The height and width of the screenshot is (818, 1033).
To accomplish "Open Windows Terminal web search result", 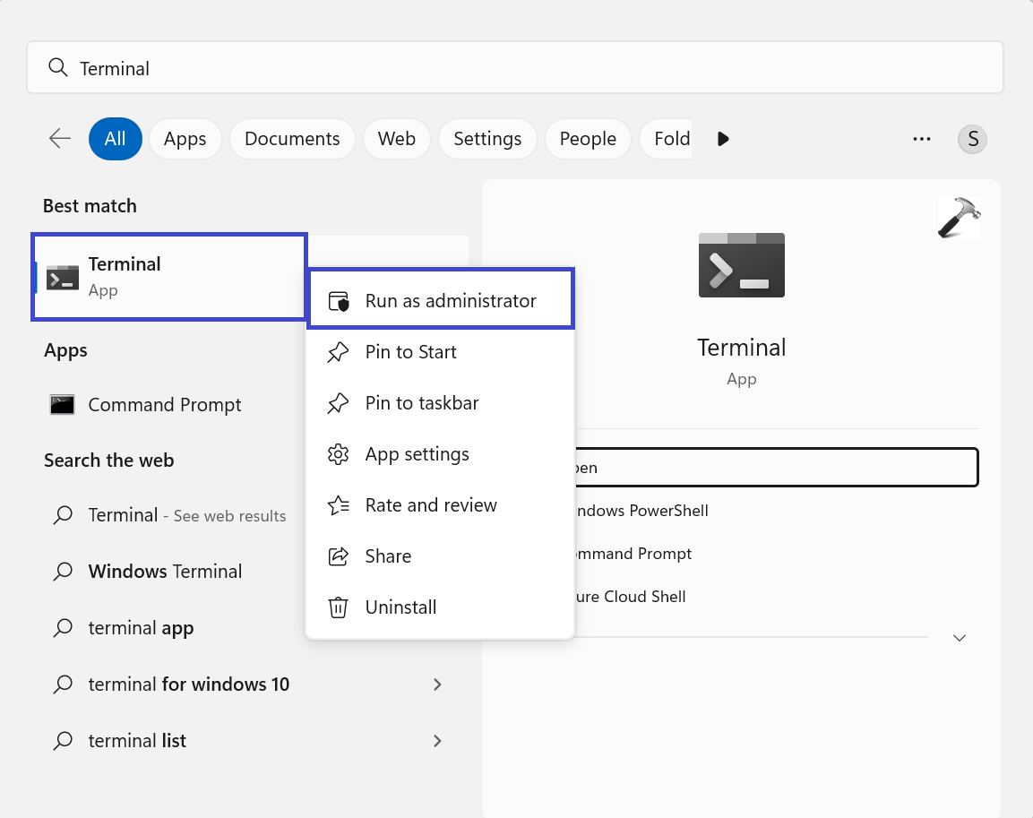I will point(165,572).
